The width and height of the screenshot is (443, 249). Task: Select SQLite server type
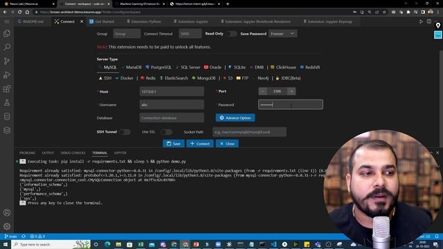[x=237, y=67]
